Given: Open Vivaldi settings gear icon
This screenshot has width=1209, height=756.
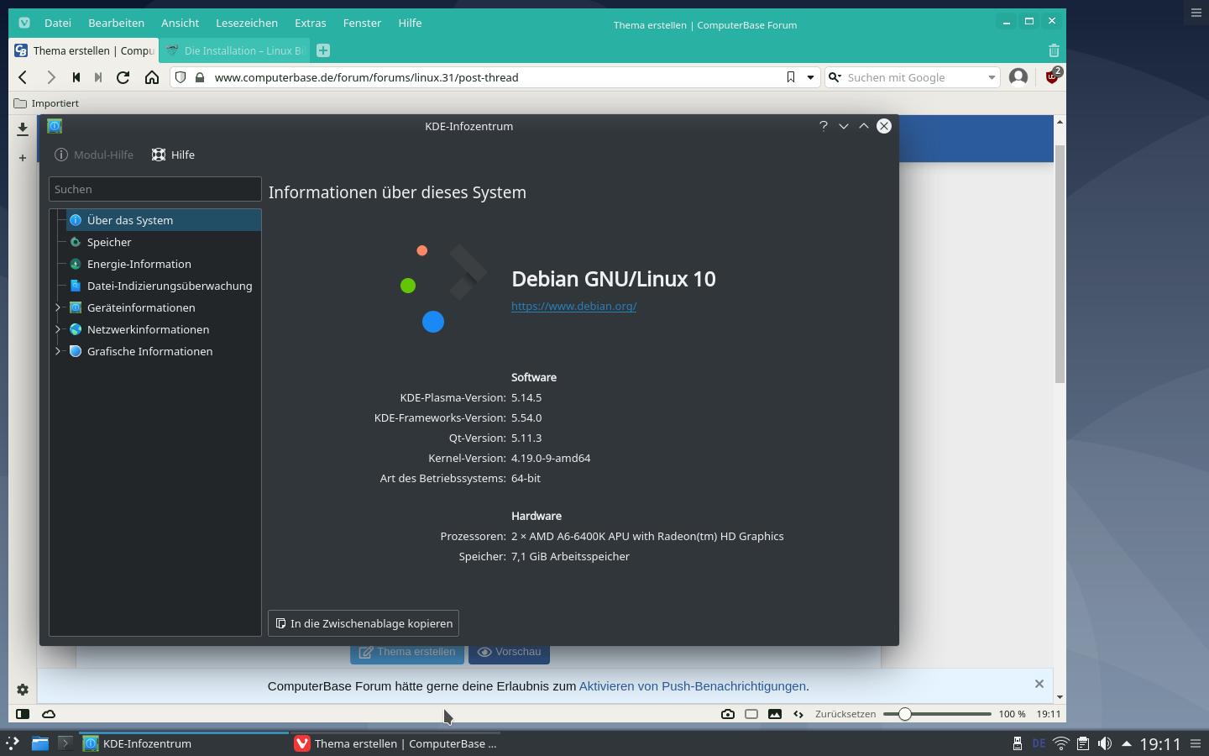Looking at the screenshot, I should tap(23, 690).
